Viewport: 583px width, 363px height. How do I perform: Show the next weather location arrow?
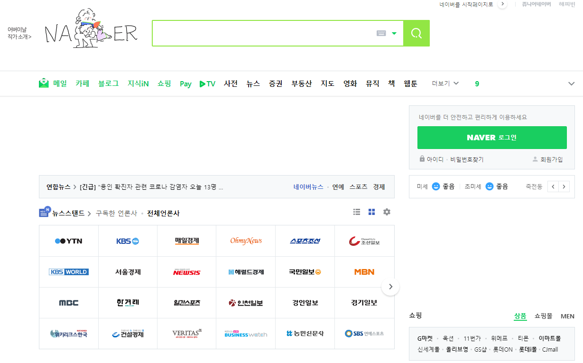tap(564, 186)
